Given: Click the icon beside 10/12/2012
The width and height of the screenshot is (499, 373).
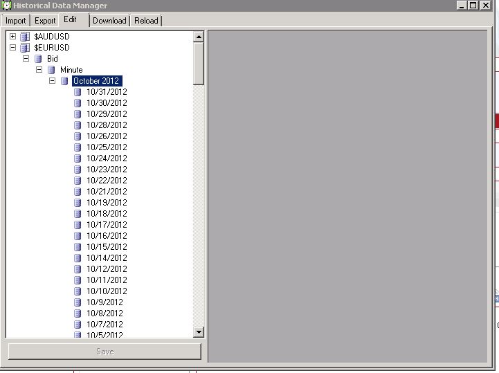Looking at the screenshot, I should click(x=78, y=269).
